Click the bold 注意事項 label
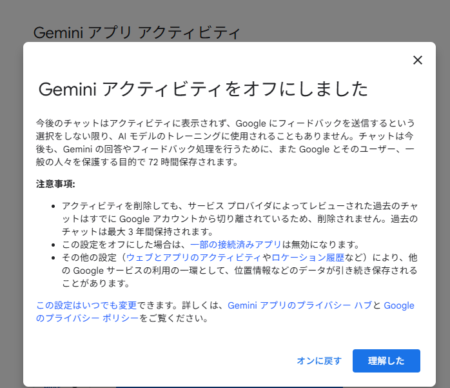The width and height of the screenshot is (450, 388). (56, 183)
